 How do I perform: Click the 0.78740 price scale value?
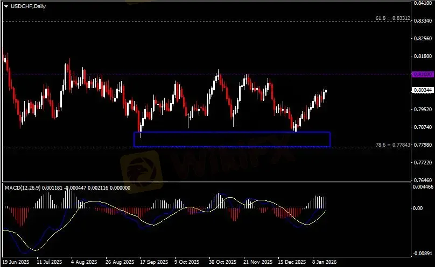click(423, 127)
